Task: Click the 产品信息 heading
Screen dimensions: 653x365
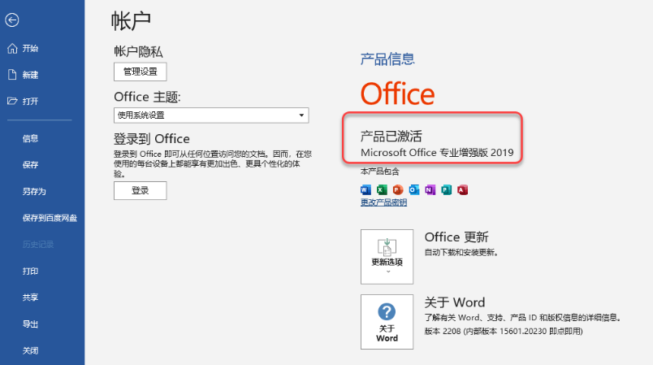Action: coord(387,59)
